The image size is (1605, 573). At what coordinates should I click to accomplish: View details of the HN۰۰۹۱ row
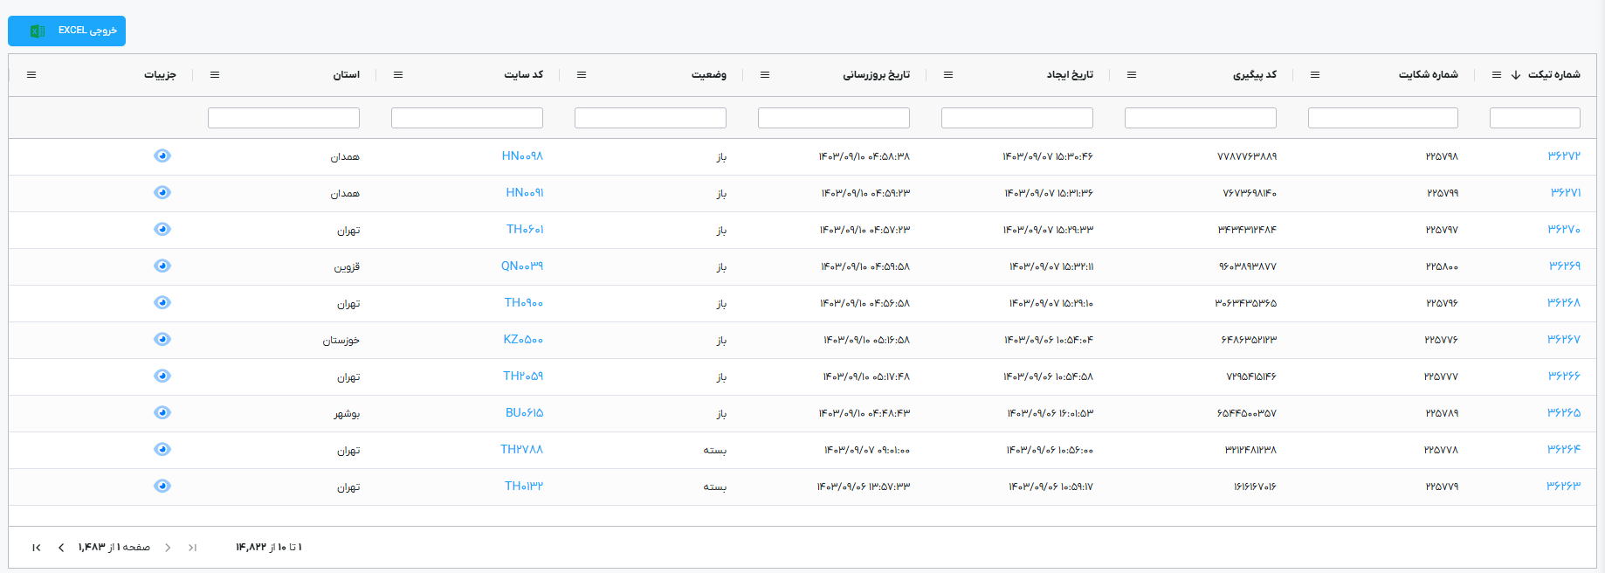coord(162,192)
